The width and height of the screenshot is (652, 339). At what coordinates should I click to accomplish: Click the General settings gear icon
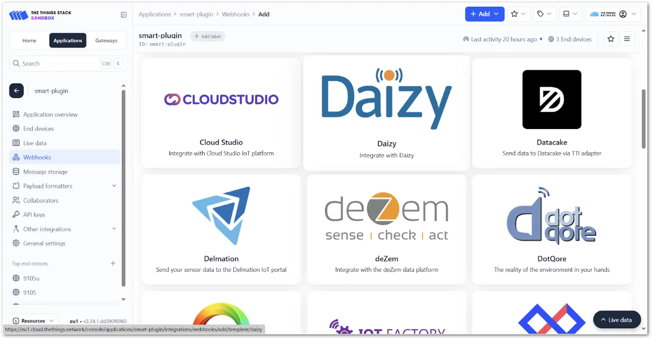tap(16, 243)
